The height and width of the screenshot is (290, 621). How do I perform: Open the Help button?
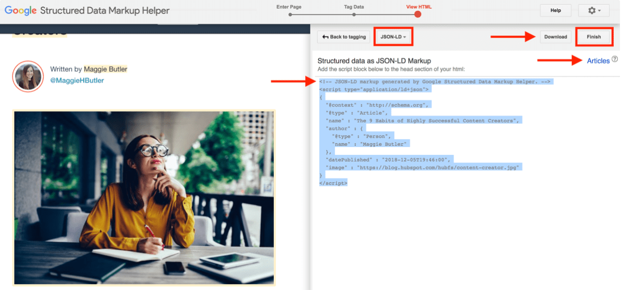coord(555,10)
